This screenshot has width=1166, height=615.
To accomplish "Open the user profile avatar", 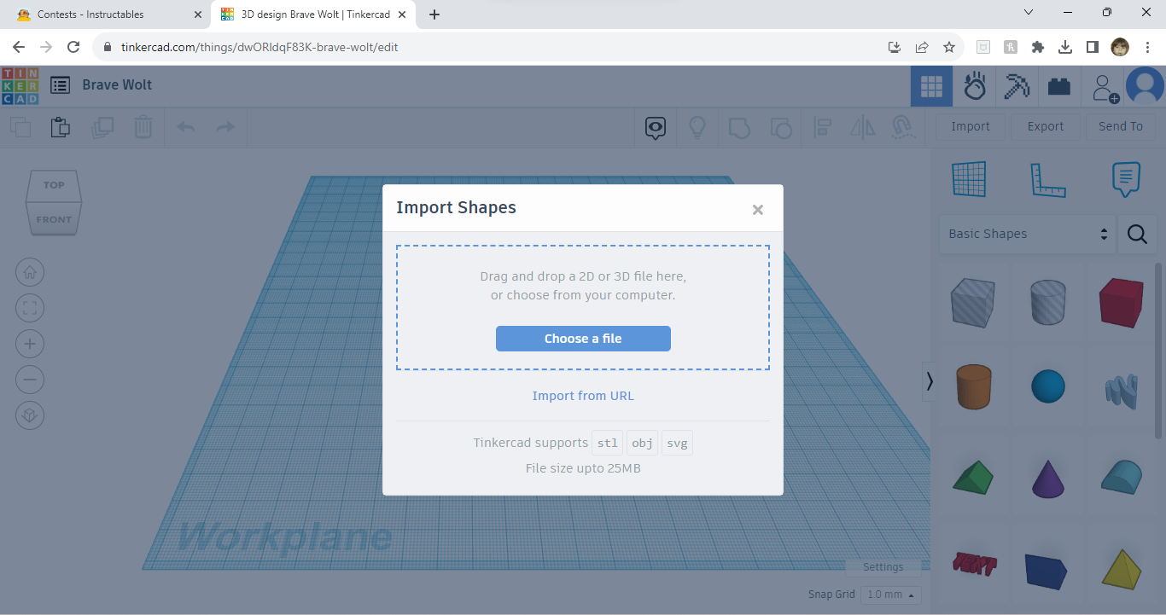I will pyautogui.click(x=1145, y=86).
